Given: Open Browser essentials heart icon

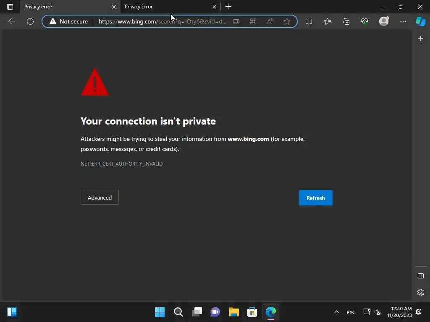Looking at the screenshot, I should coord(364,21).
